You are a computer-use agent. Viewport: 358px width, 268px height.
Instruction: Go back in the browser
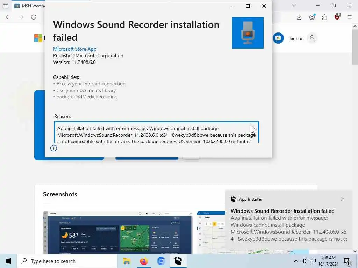coord(8,17)
